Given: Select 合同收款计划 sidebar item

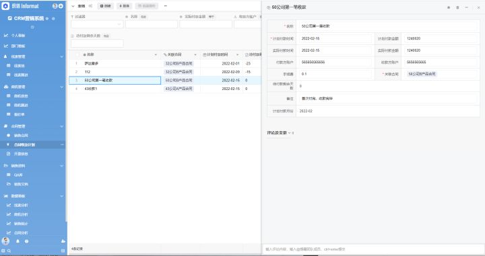Looking at the screenshot, I should pos(33,144).
